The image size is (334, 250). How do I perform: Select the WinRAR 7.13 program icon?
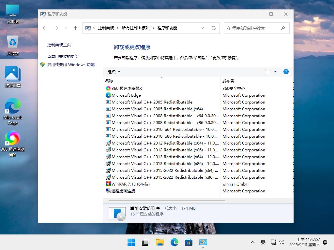click(x=108, y=184)
